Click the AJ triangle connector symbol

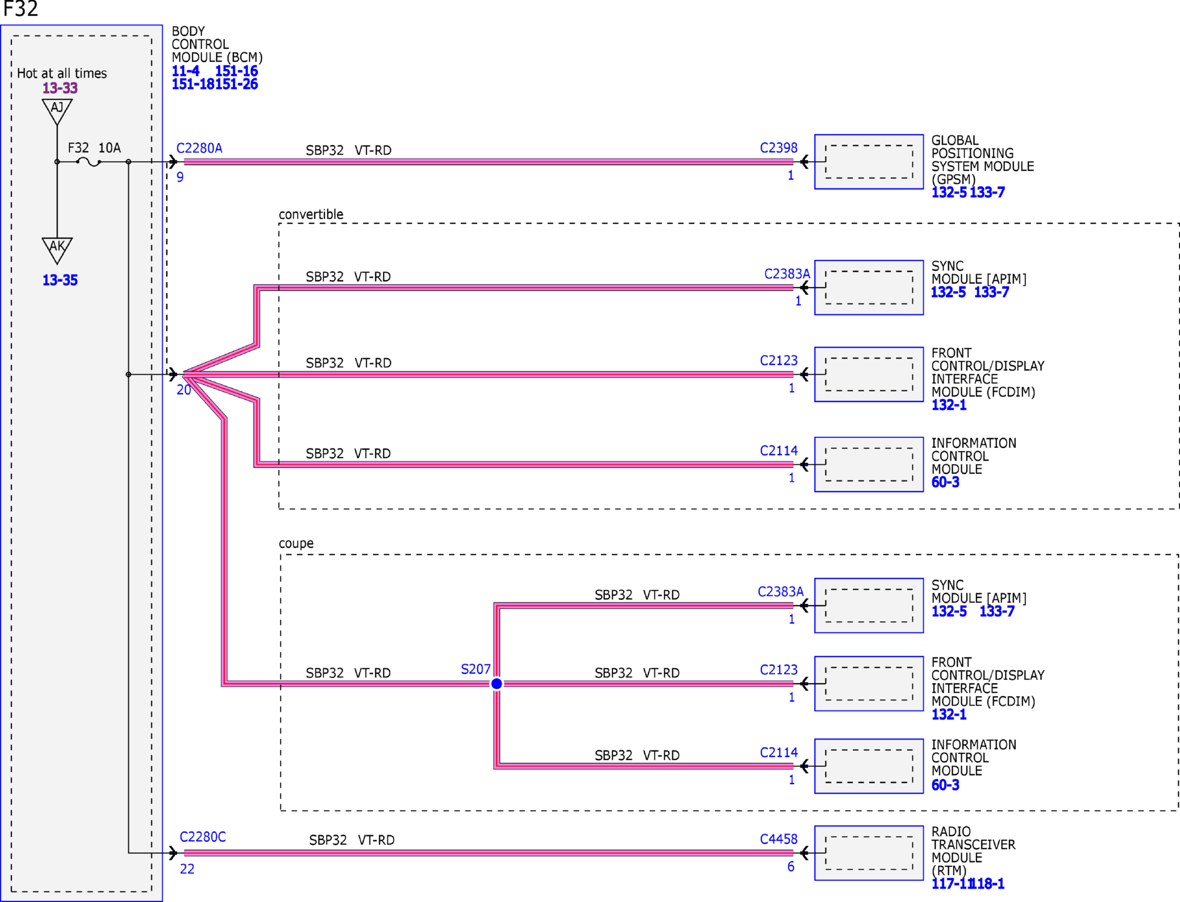tap(57, 111)
